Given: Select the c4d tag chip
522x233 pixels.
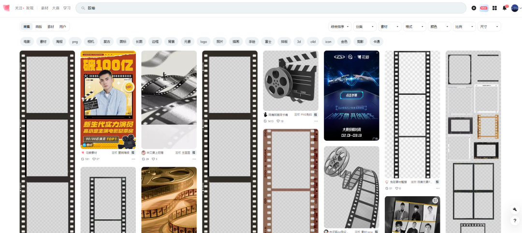Looking at the screenshot, I should coord(313,42).
